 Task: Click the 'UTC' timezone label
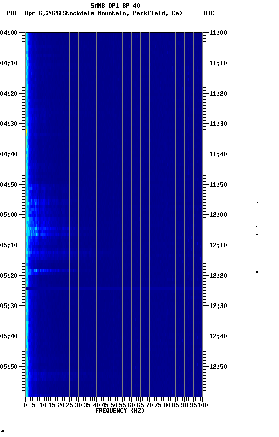(209, 13)
